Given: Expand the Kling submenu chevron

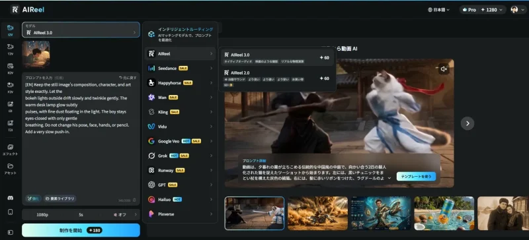Looking at the screenshot, I should coord(211,112).
